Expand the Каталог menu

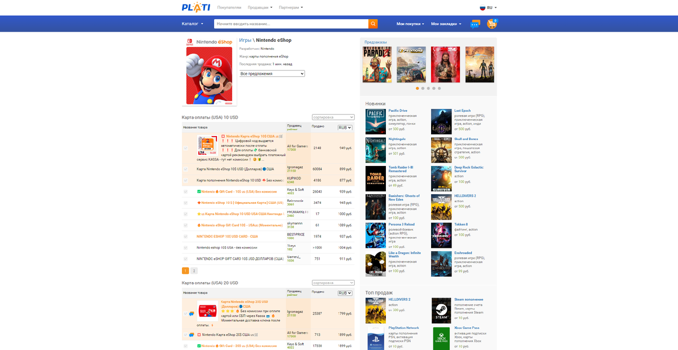tap(193, 24)
